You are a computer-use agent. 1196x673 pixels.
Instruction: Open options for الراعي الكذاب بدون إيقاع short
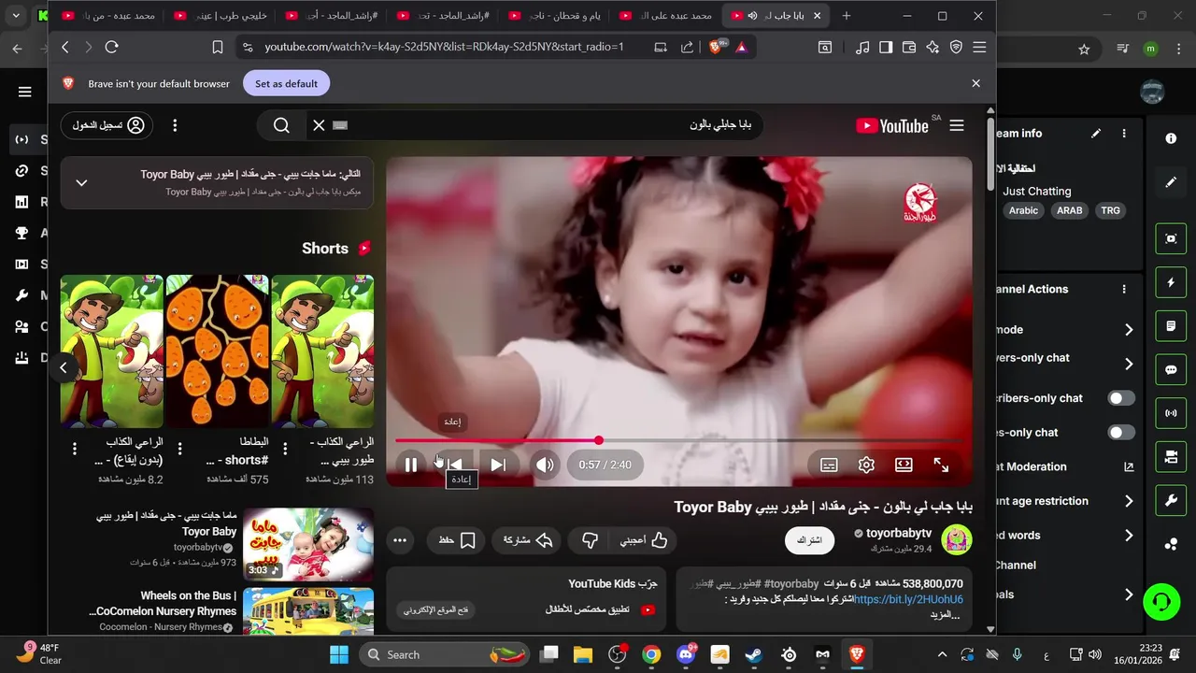point(75,449)
